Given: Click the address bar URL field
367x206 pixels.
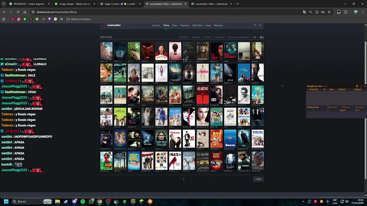Looking at the screenshot, I should point(166,12).
